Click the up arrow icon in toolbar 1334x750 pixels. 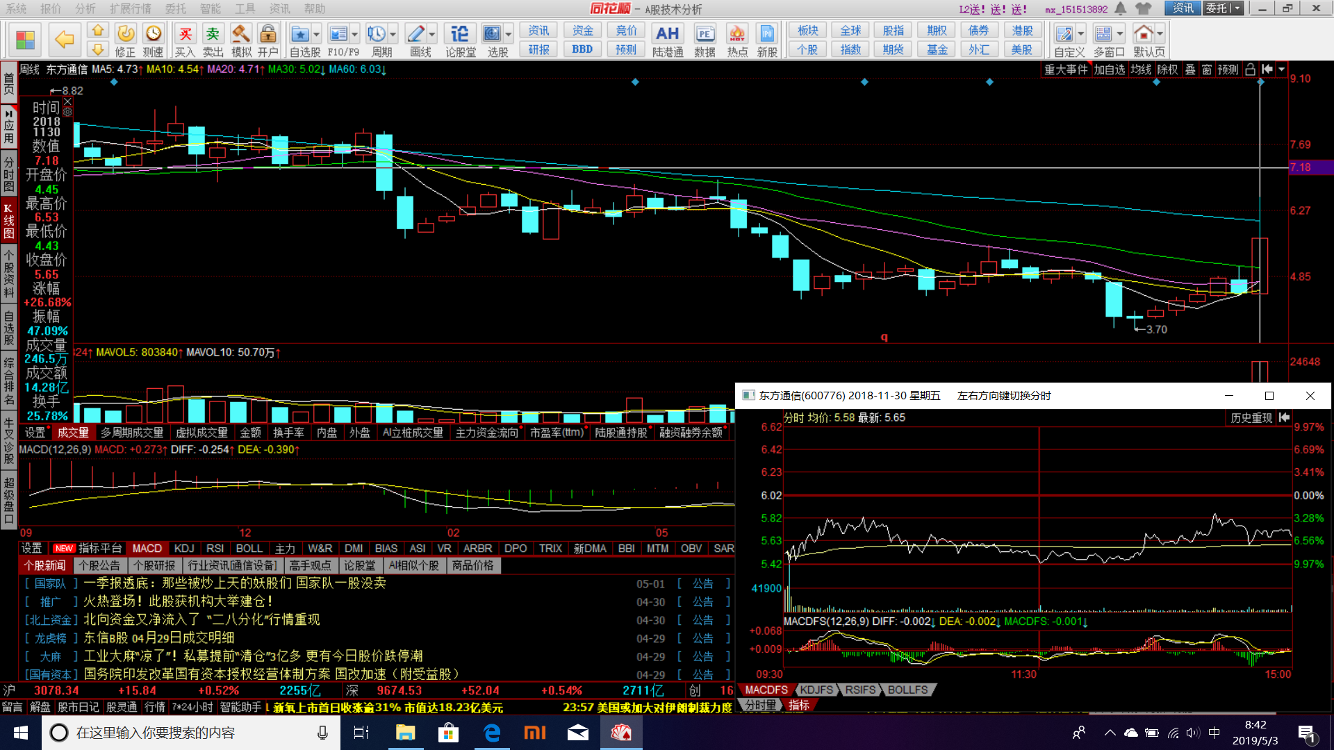click(x=98, y=31)
